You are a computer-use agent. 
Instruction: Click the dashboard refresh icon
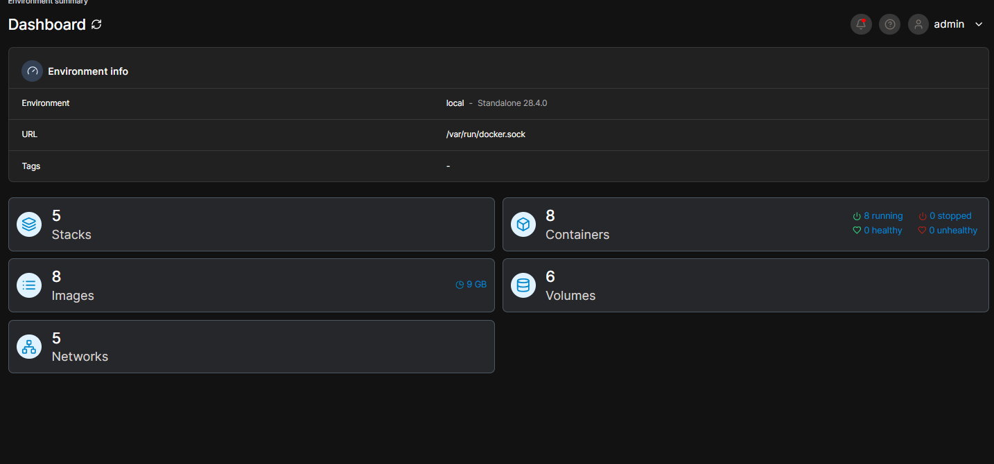click(96, 25)
